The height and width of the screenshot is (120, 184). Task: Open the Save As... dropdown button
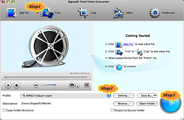pyautogui.click(x=147, y=96)
